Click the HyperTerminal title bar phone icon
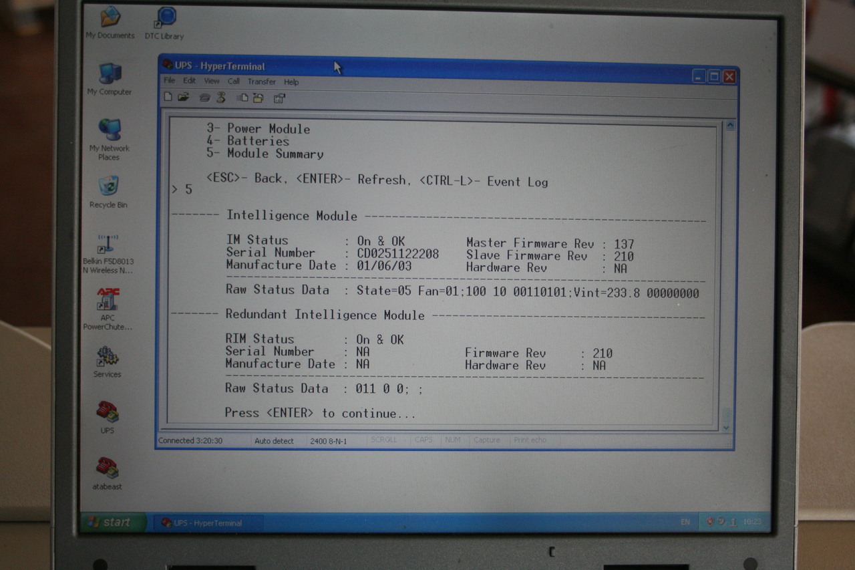This screenshot has height=570, width=855. click(x=168, y=65)
